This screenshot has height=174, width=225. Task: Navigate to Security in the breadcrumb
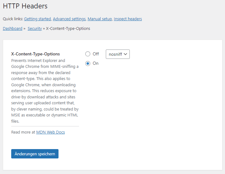[35, 28]
